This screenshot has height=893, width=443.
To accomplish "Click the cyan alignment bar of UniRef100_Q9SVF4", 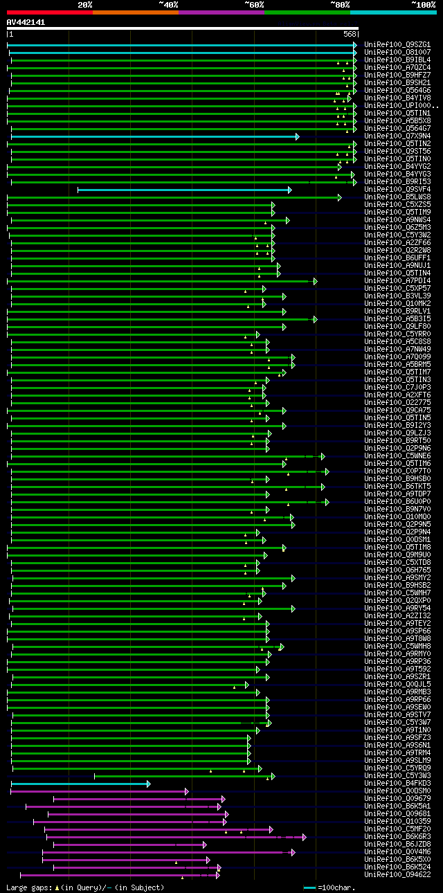I will [185, 190].
